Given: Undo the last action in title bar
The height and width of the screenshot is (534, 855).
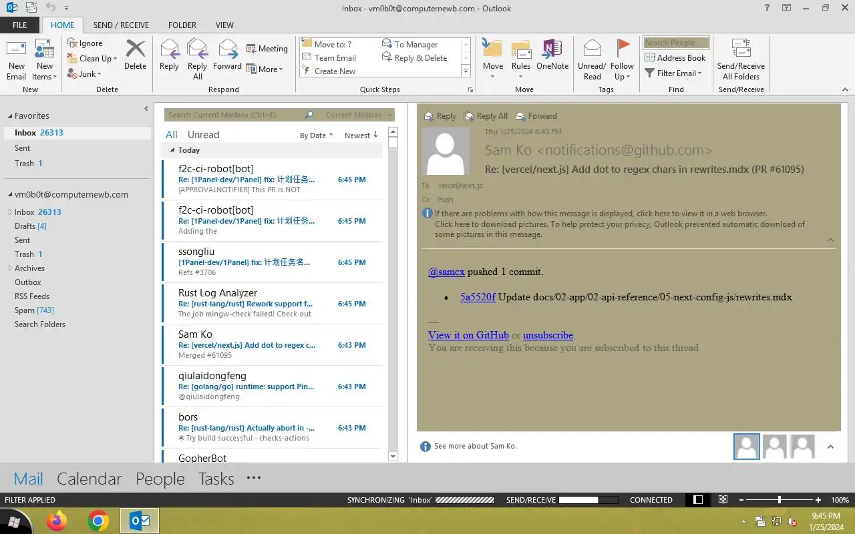Looking at the screenshot, I should click(51, 8).
